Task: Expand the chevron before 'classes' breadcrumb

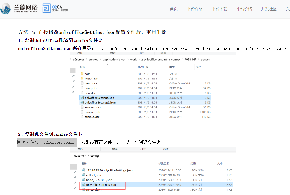Action: tap(199, 60)
